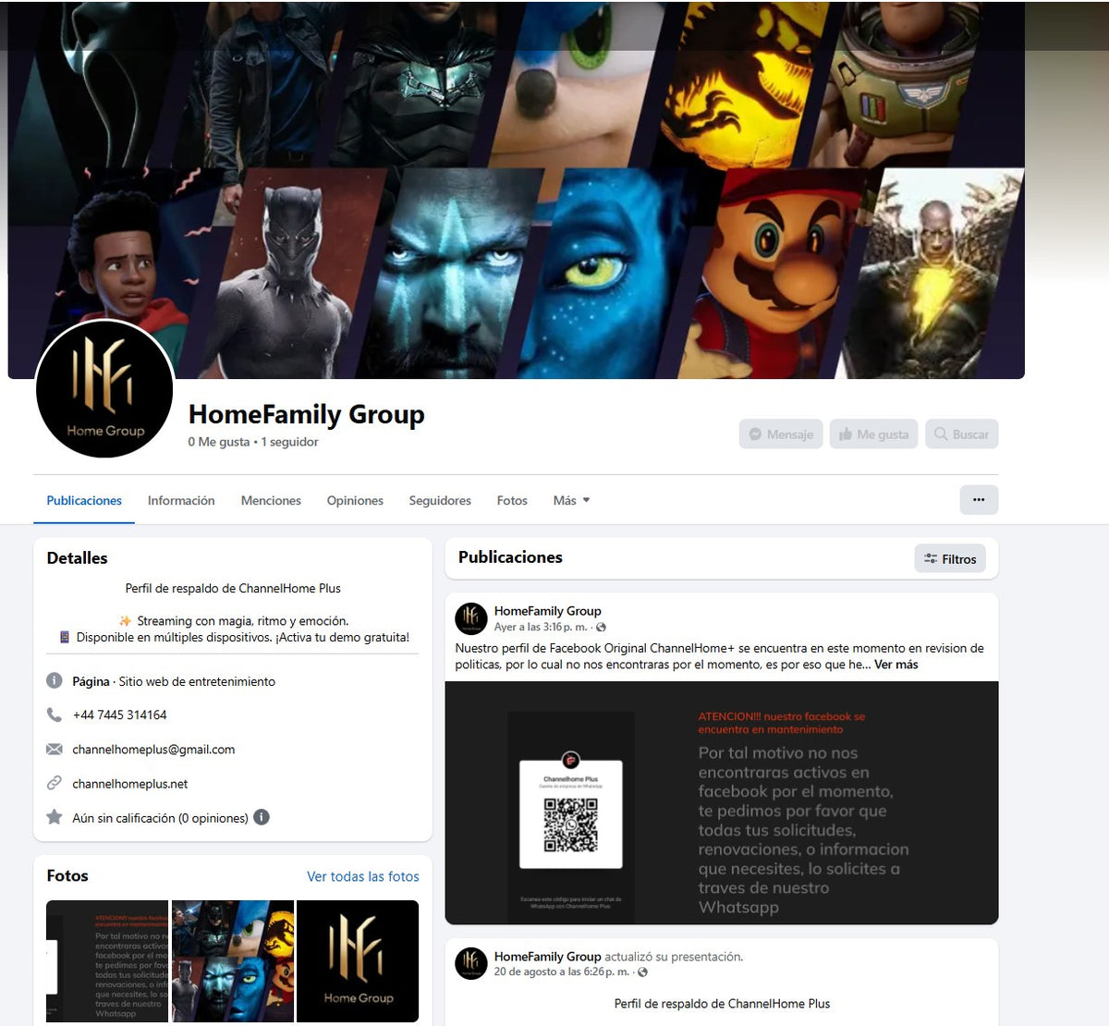Open the Menciones tab
Image resolution: width=1109 pixels, height=1026 pixels.
[271, 500]
